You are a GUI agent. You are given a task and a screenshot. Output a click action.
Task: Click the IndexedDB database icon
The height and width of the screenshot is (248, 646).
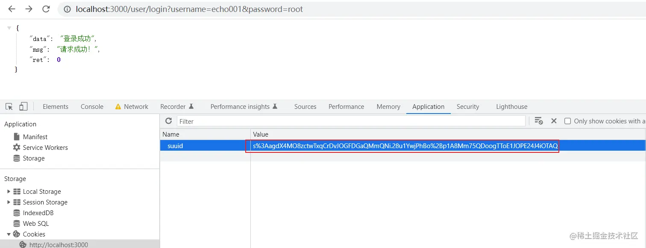[17, 213]
